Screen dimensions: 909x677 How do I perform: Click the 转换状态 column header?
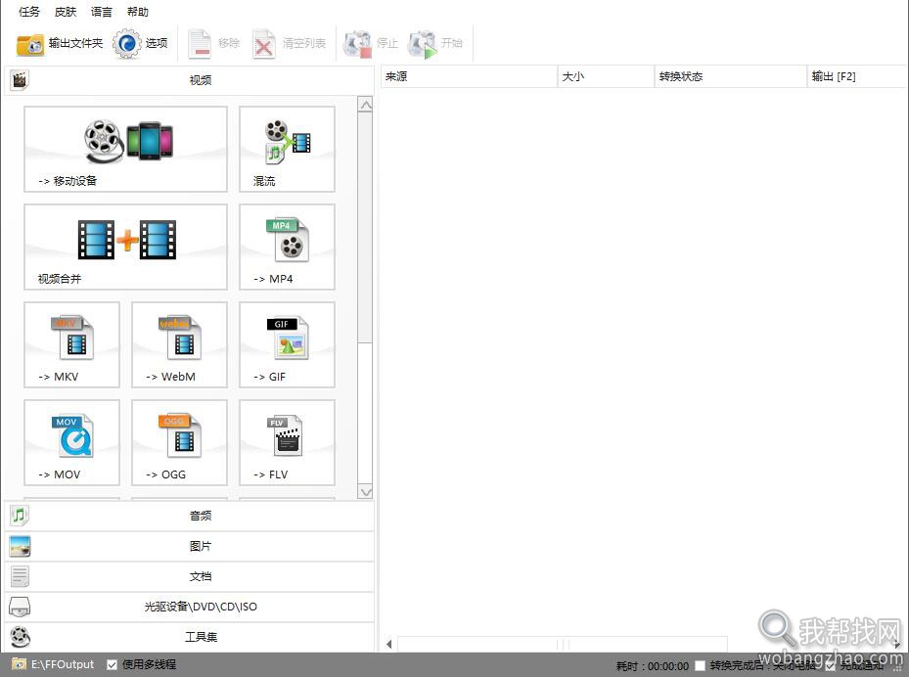tap(731, 76)
